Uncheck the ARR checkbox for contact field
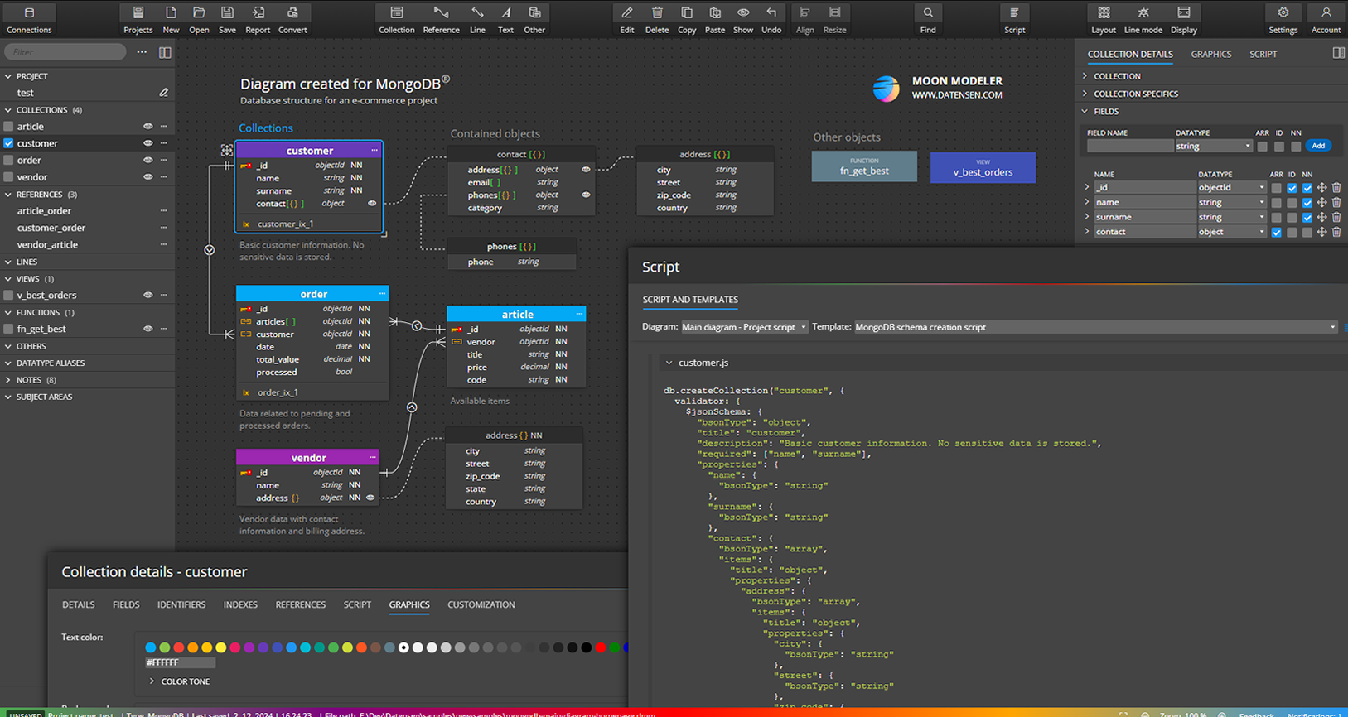Screen dimensions: 1348x717 1276,233
